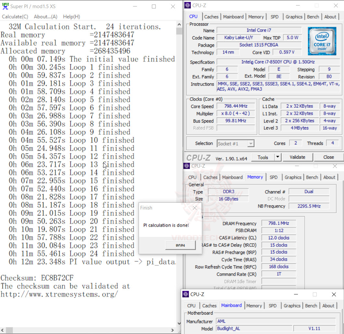Screen dimensions: 344x334
Task: Switch to About tab in top CPU-Z window
Action: tap(330, 17)
